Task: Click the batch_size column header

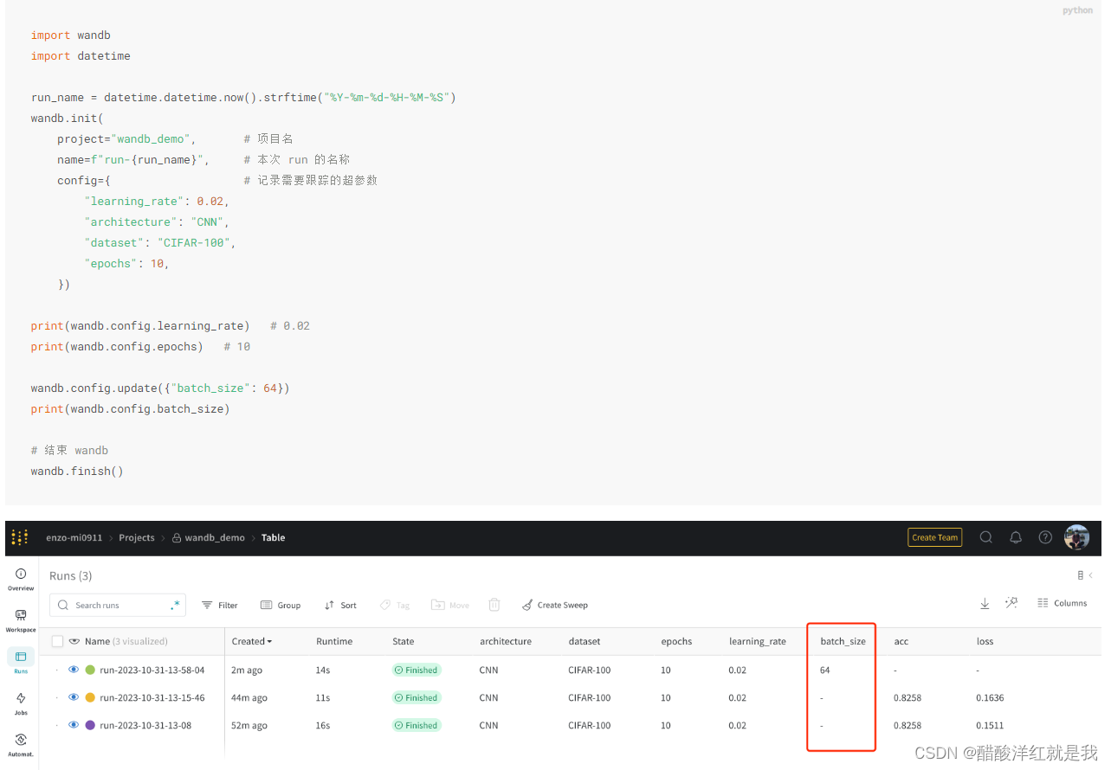Action: [x=843, y=641]
